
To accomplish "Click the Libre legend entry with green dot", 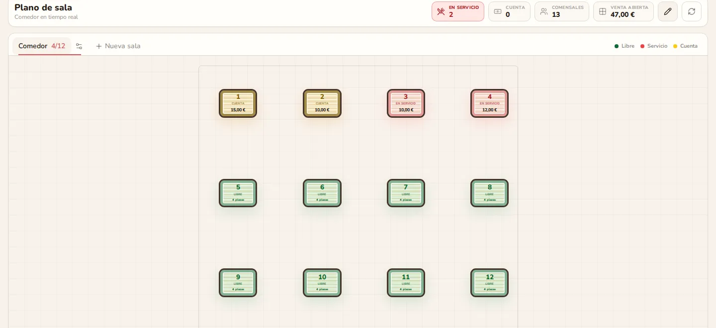I will (x=625, y=46).
